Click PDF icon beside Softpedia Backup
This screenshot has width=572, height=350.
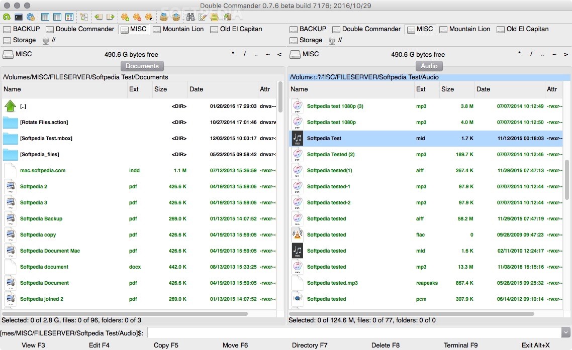[x=11, y=218]
